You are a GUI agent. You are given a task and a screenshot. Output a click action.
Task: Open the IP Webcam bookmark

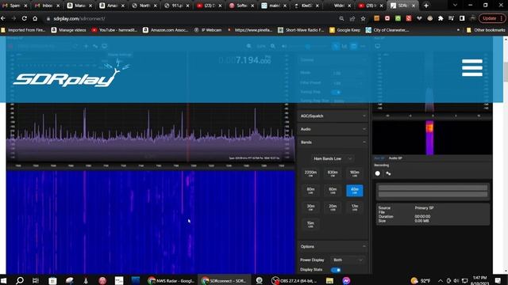point(208,30)
